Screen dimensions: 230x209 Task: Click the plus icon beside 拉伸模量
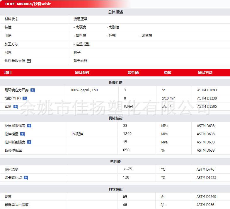[x=23, y=134]
